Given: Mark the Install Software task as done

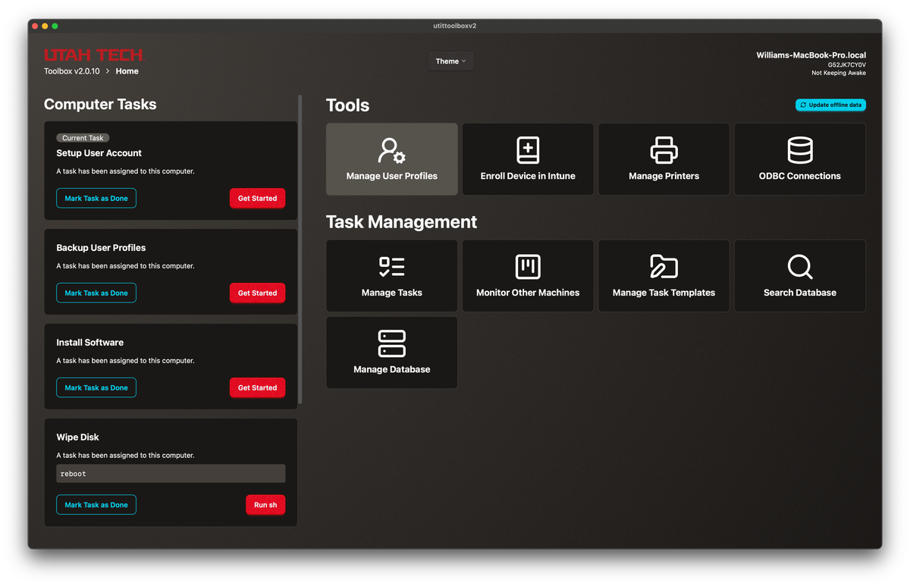Looking at the screenshot, I should tap(96, 387).
